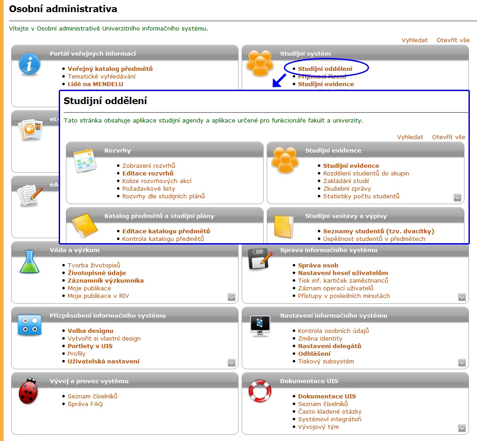Open Správa osob
The width and height of the screenshot is (477, 441).
click(318, 266)
